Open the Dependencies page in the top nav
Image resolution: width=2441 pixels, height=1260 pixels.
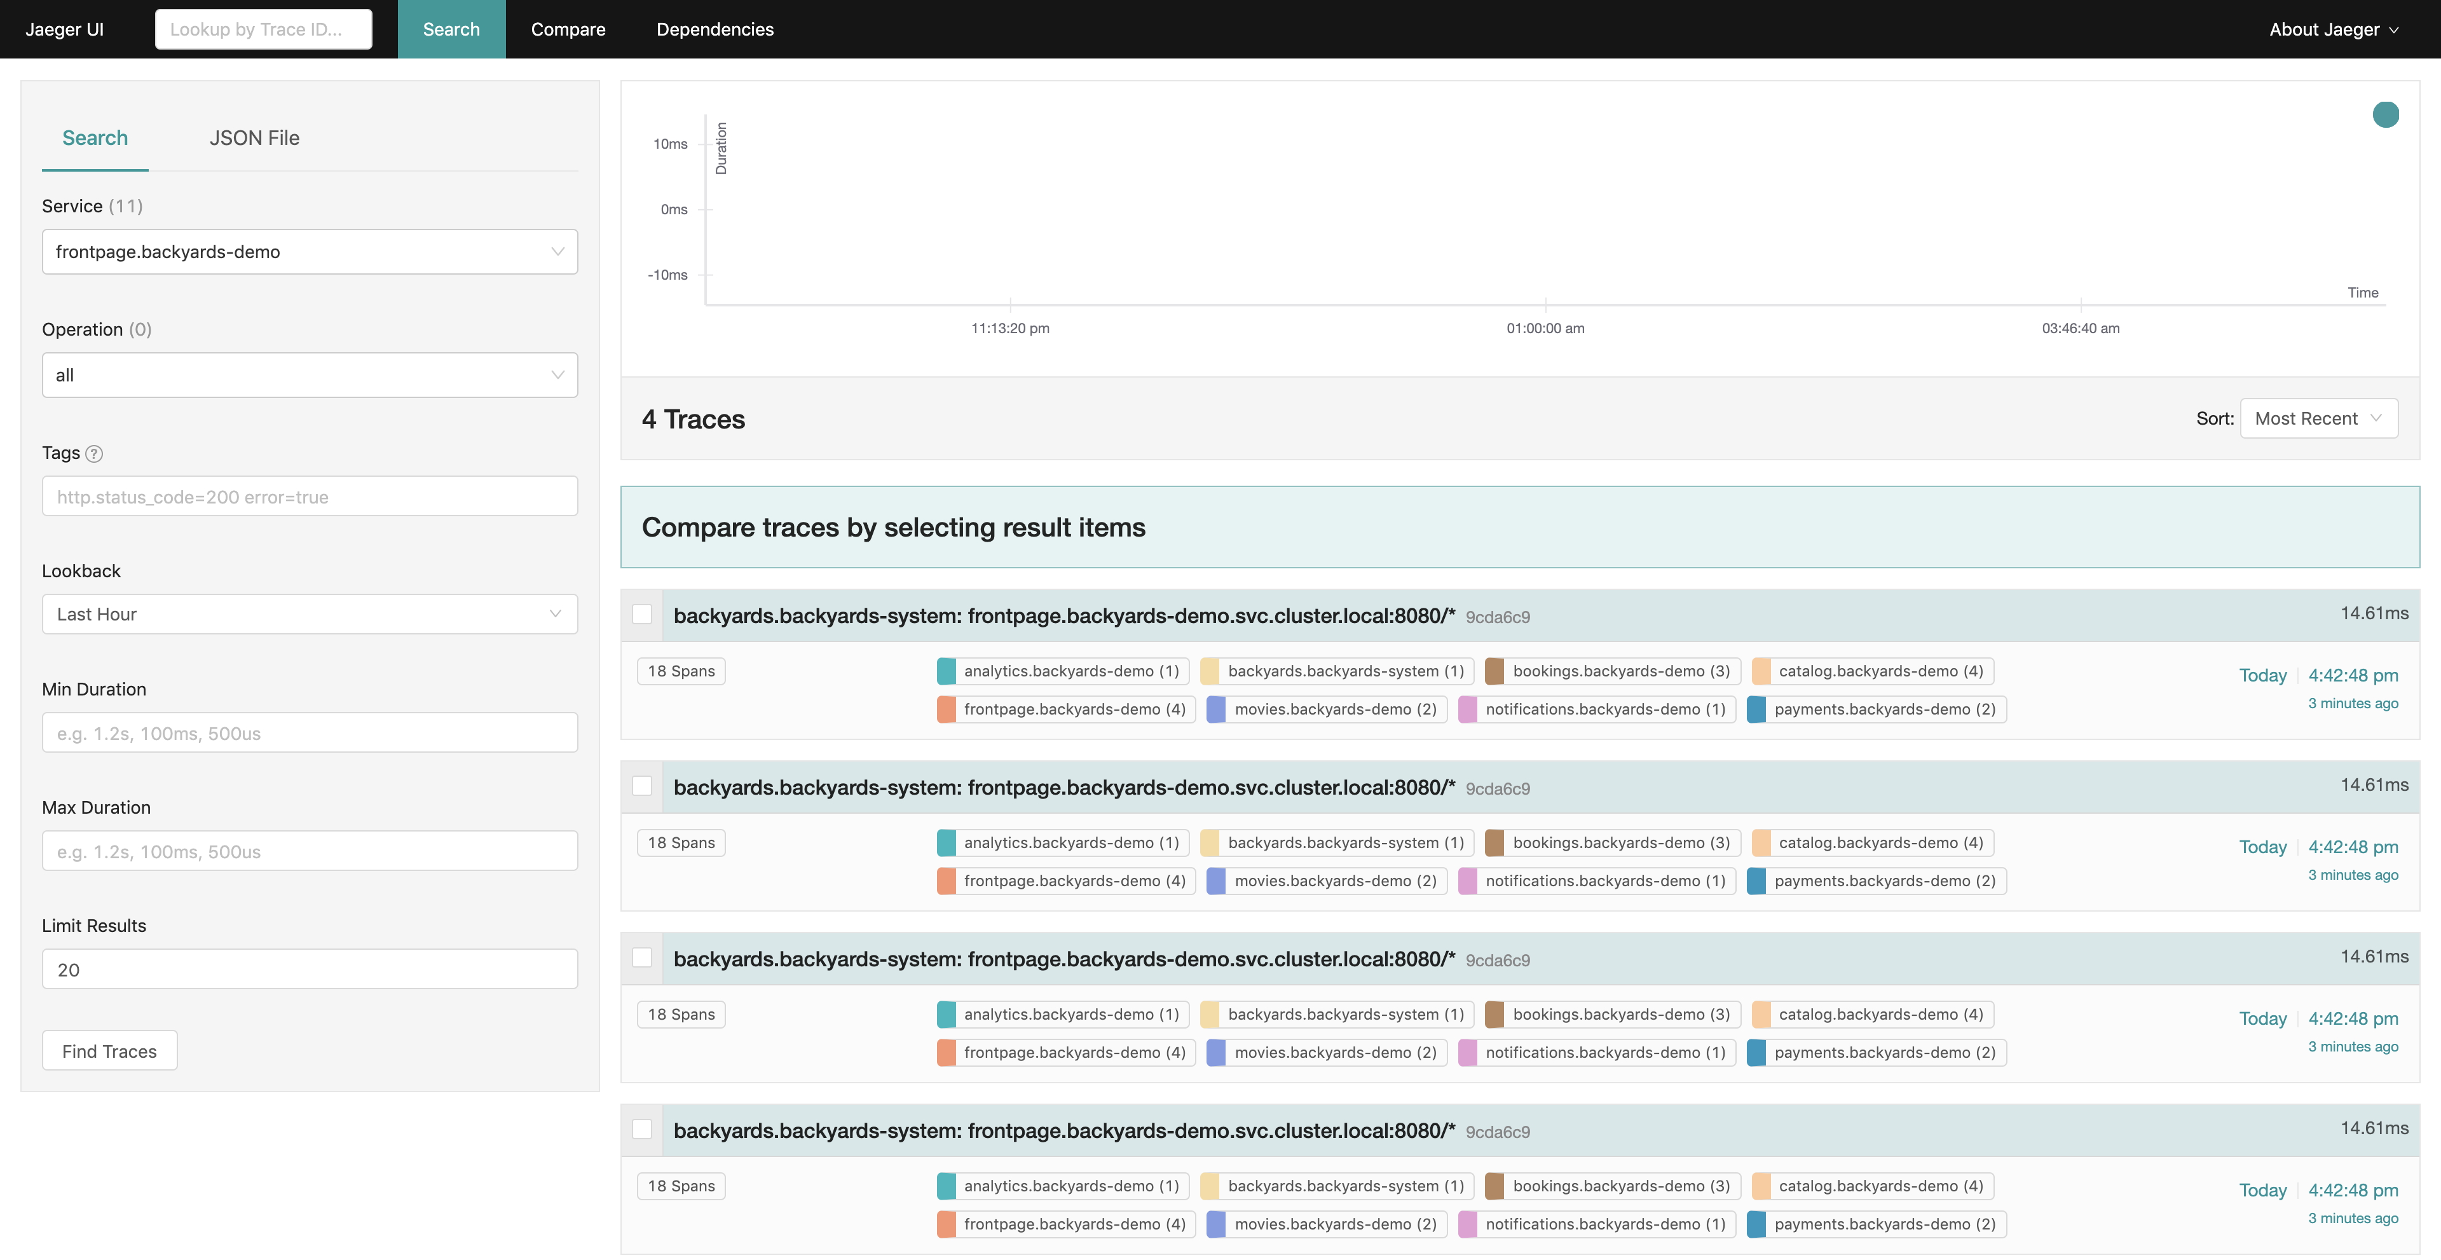[x=715, y=29]
